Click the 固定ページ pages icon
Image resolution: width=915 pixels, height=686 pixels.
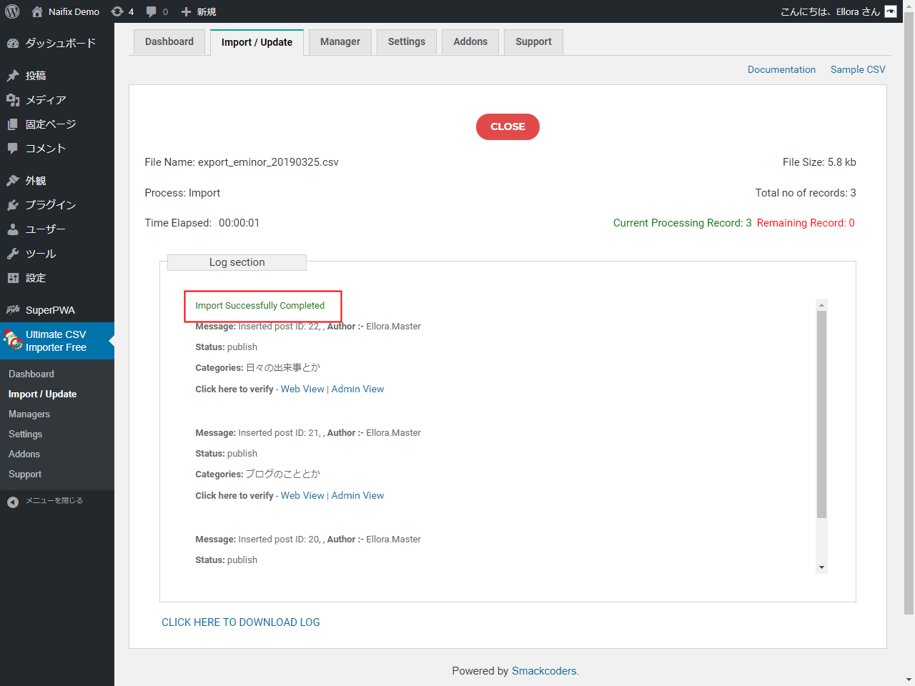click(13, 124)
